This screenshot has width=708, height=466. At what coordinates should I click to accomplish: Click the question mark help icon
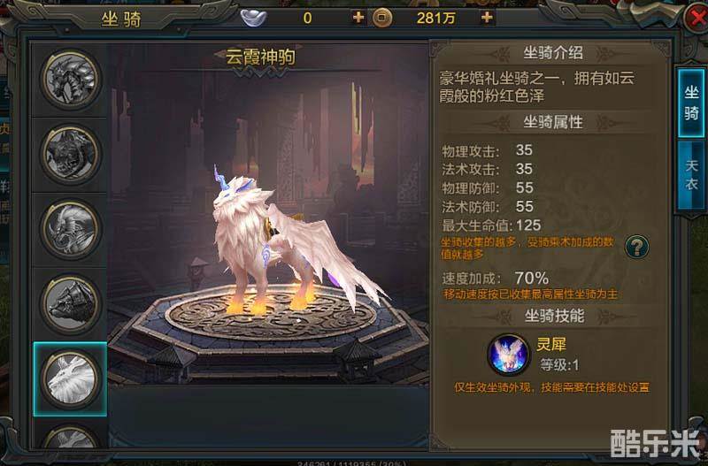coord(636,247)
